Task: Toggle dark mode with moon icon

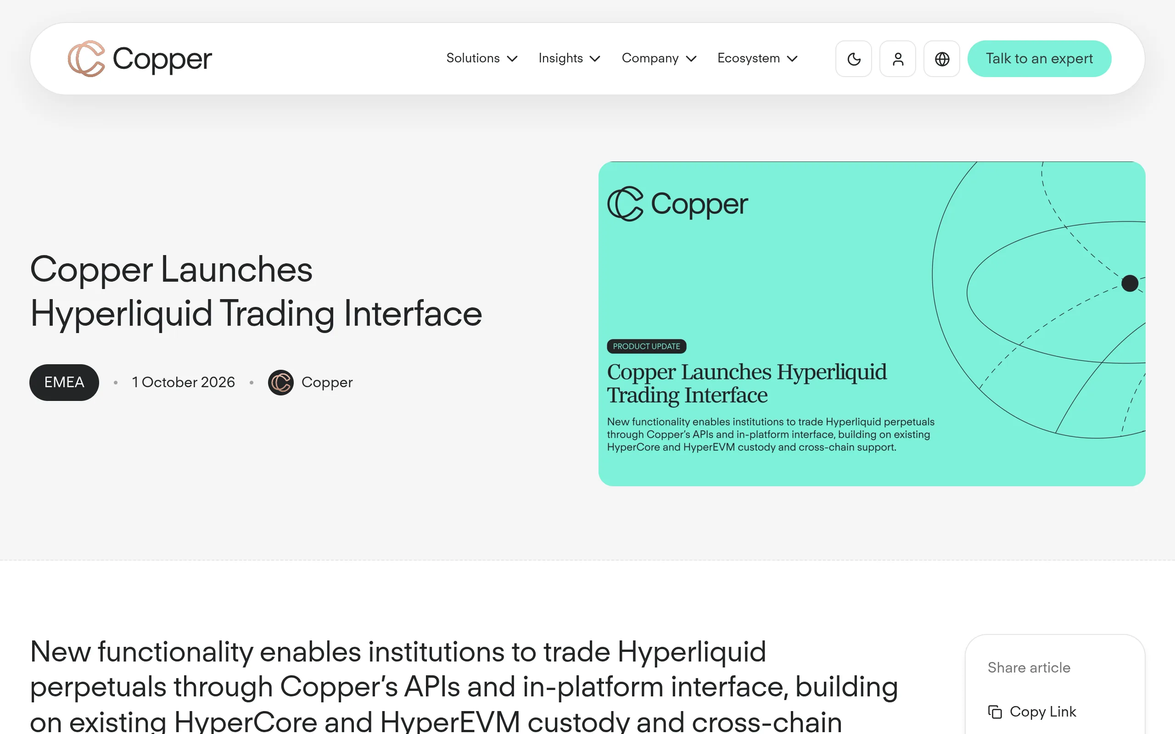Action: [x=854, y=59]
